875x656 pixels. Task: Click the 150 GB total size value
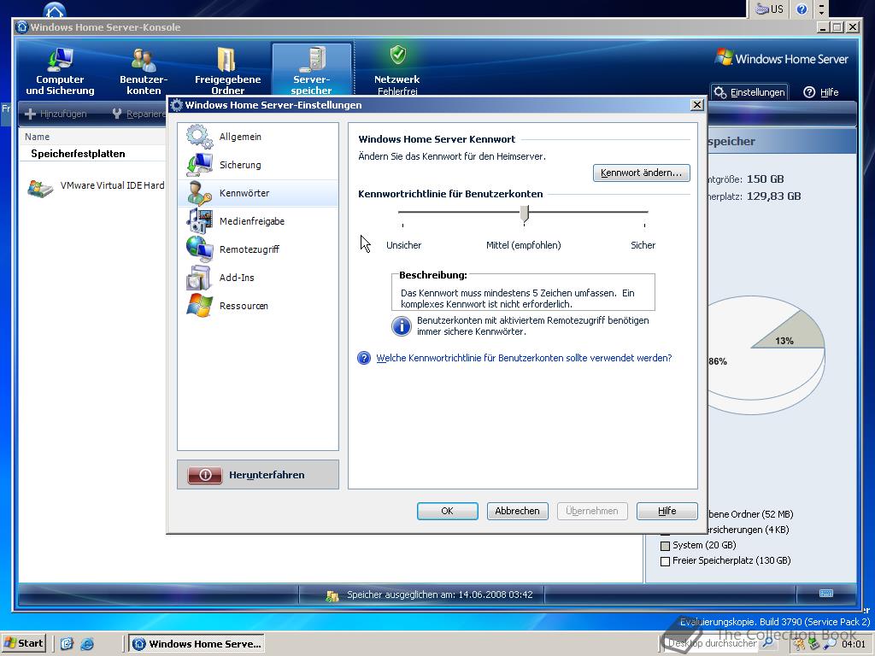tap(765, 179)
